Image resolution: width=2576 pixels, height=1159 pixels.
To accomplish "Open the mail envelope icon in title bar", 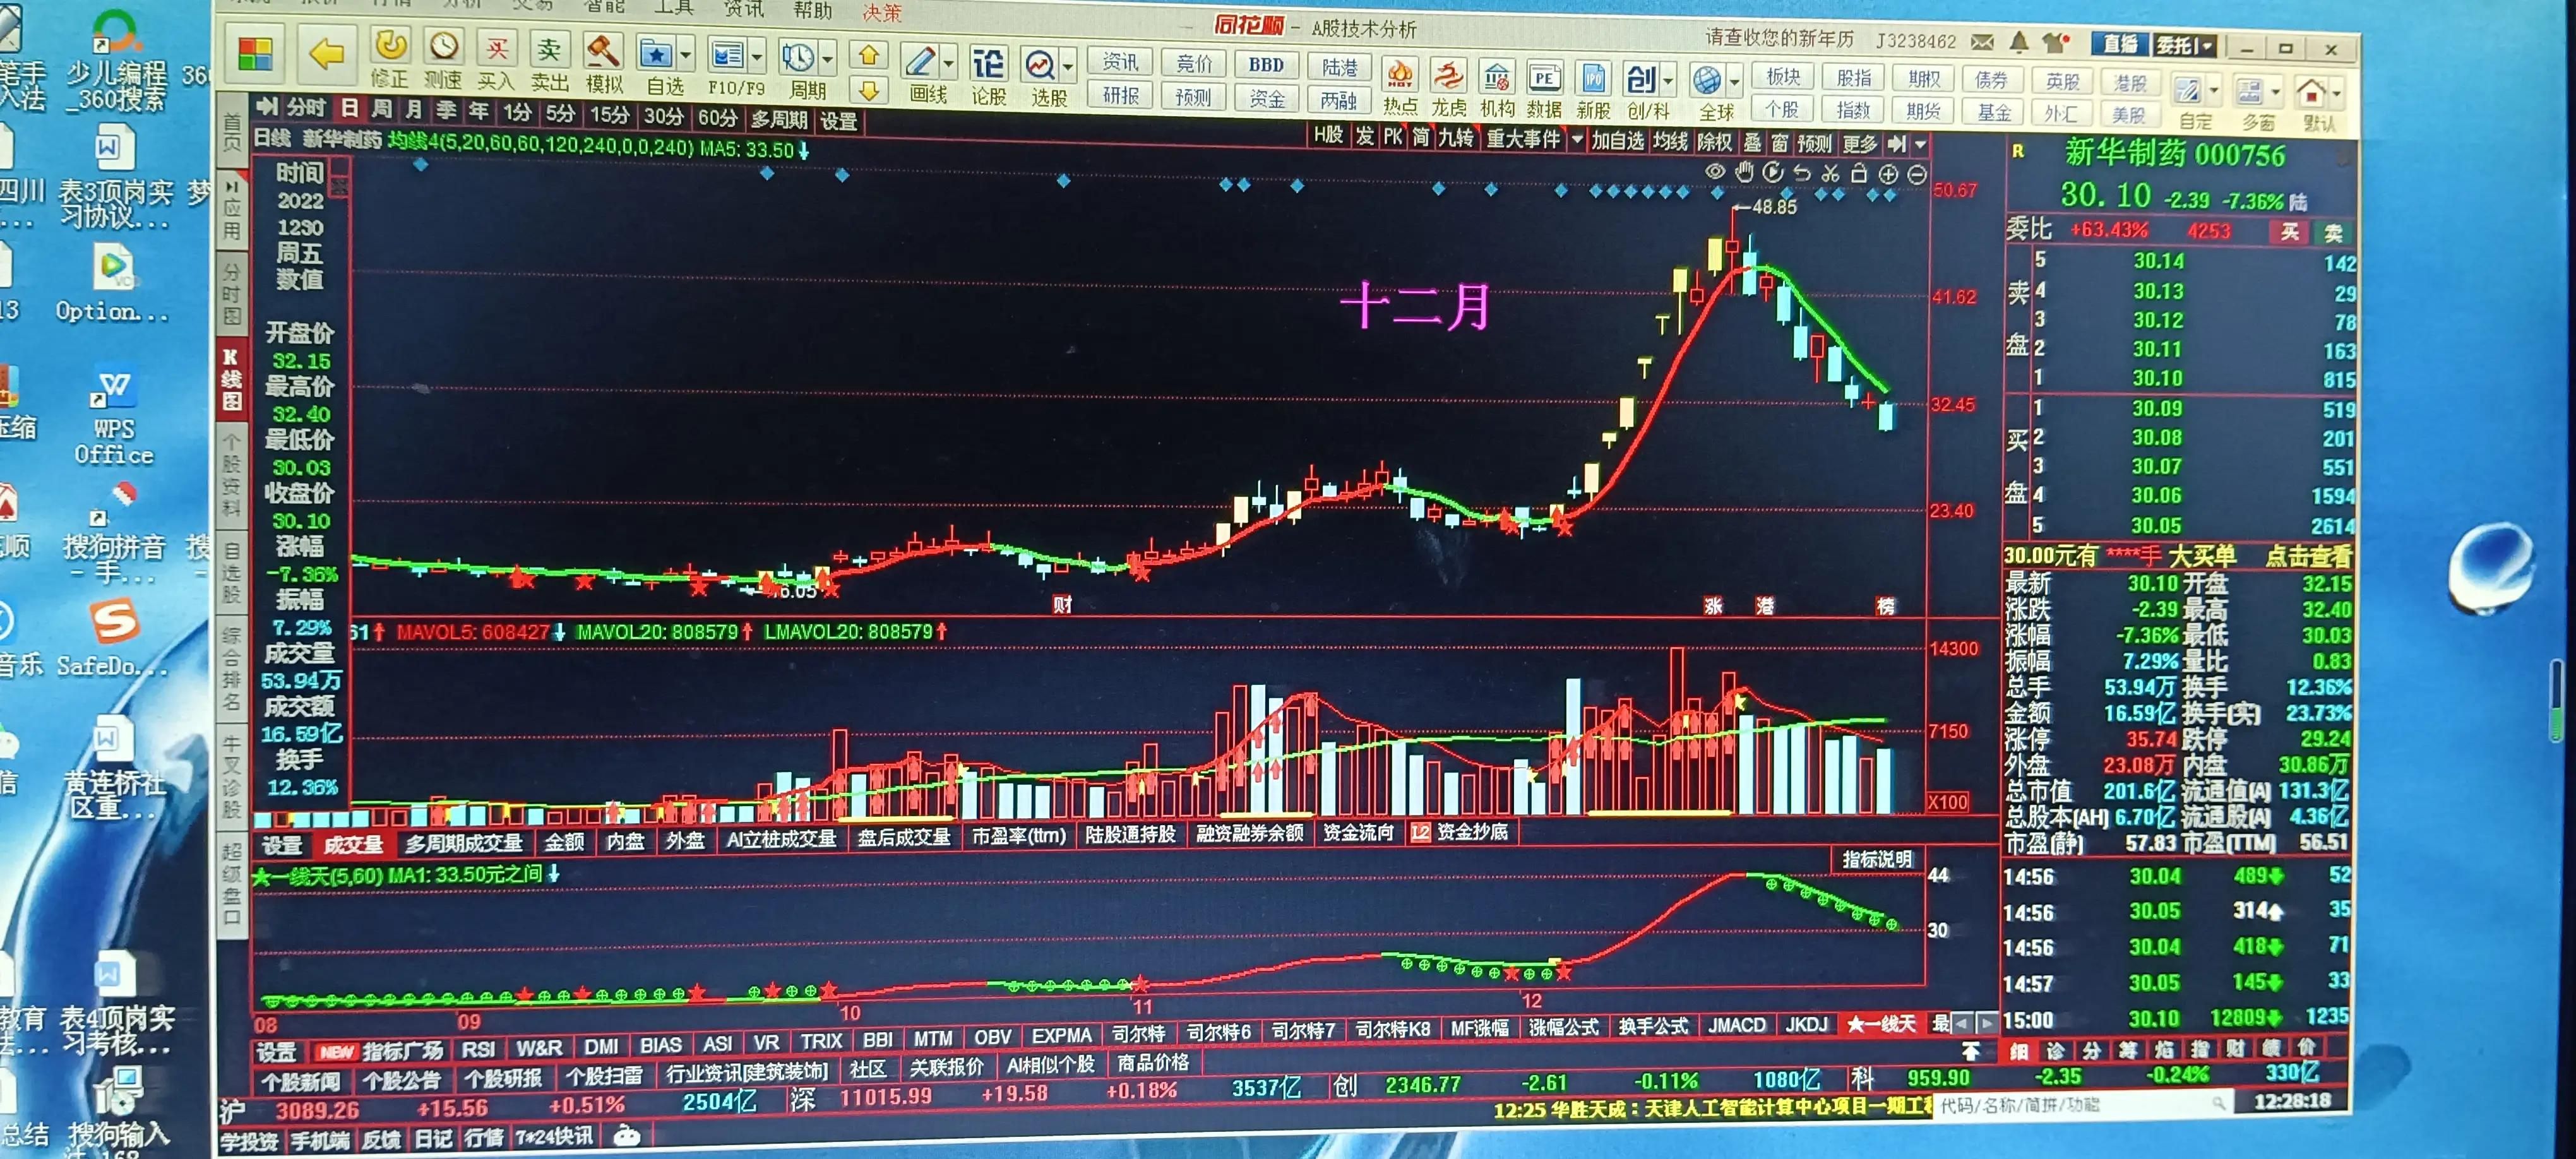I will tap(1982, 42).
